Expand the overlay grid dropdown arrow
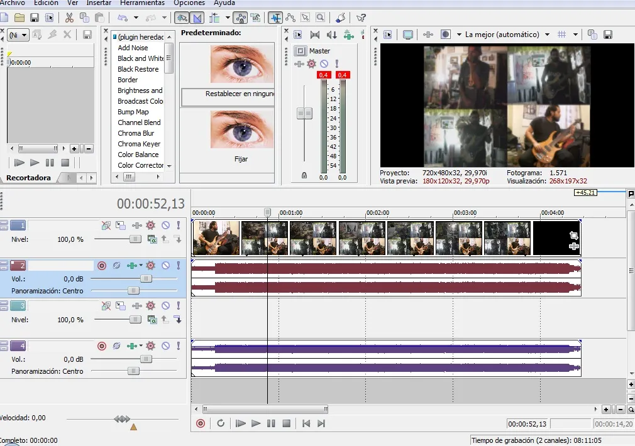The width and height of the screenshot is (635, 446). tap(576, 35)
